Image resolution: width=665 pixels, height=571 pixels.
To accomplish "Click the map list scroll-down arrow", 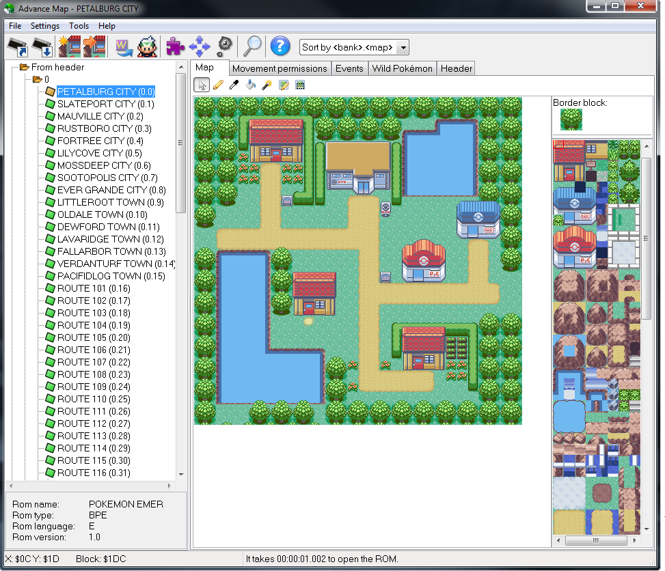I will click(x=181, y=474).
